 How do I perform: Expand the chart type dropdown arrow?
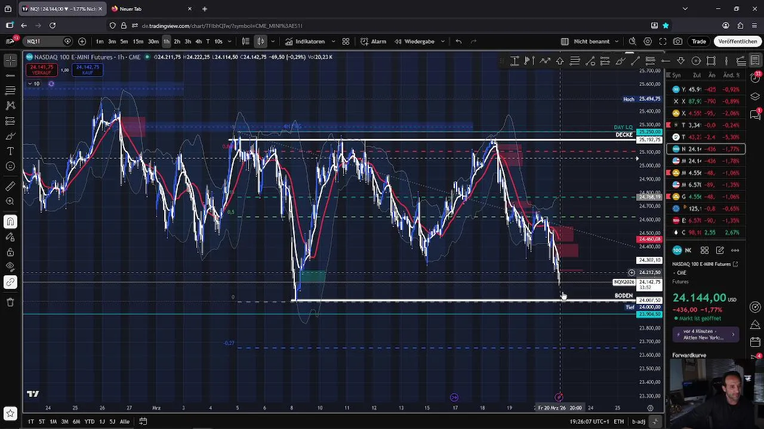273,41
